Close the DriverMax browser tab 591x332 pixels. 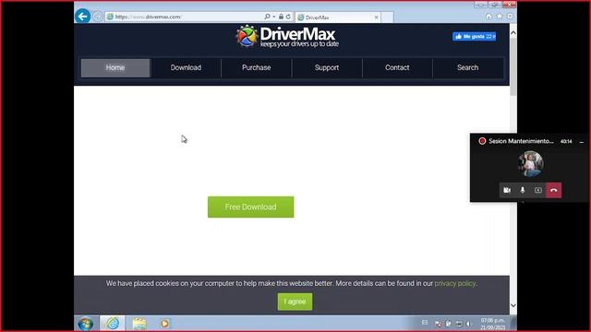pyautogui.click(x=376, y=18)
